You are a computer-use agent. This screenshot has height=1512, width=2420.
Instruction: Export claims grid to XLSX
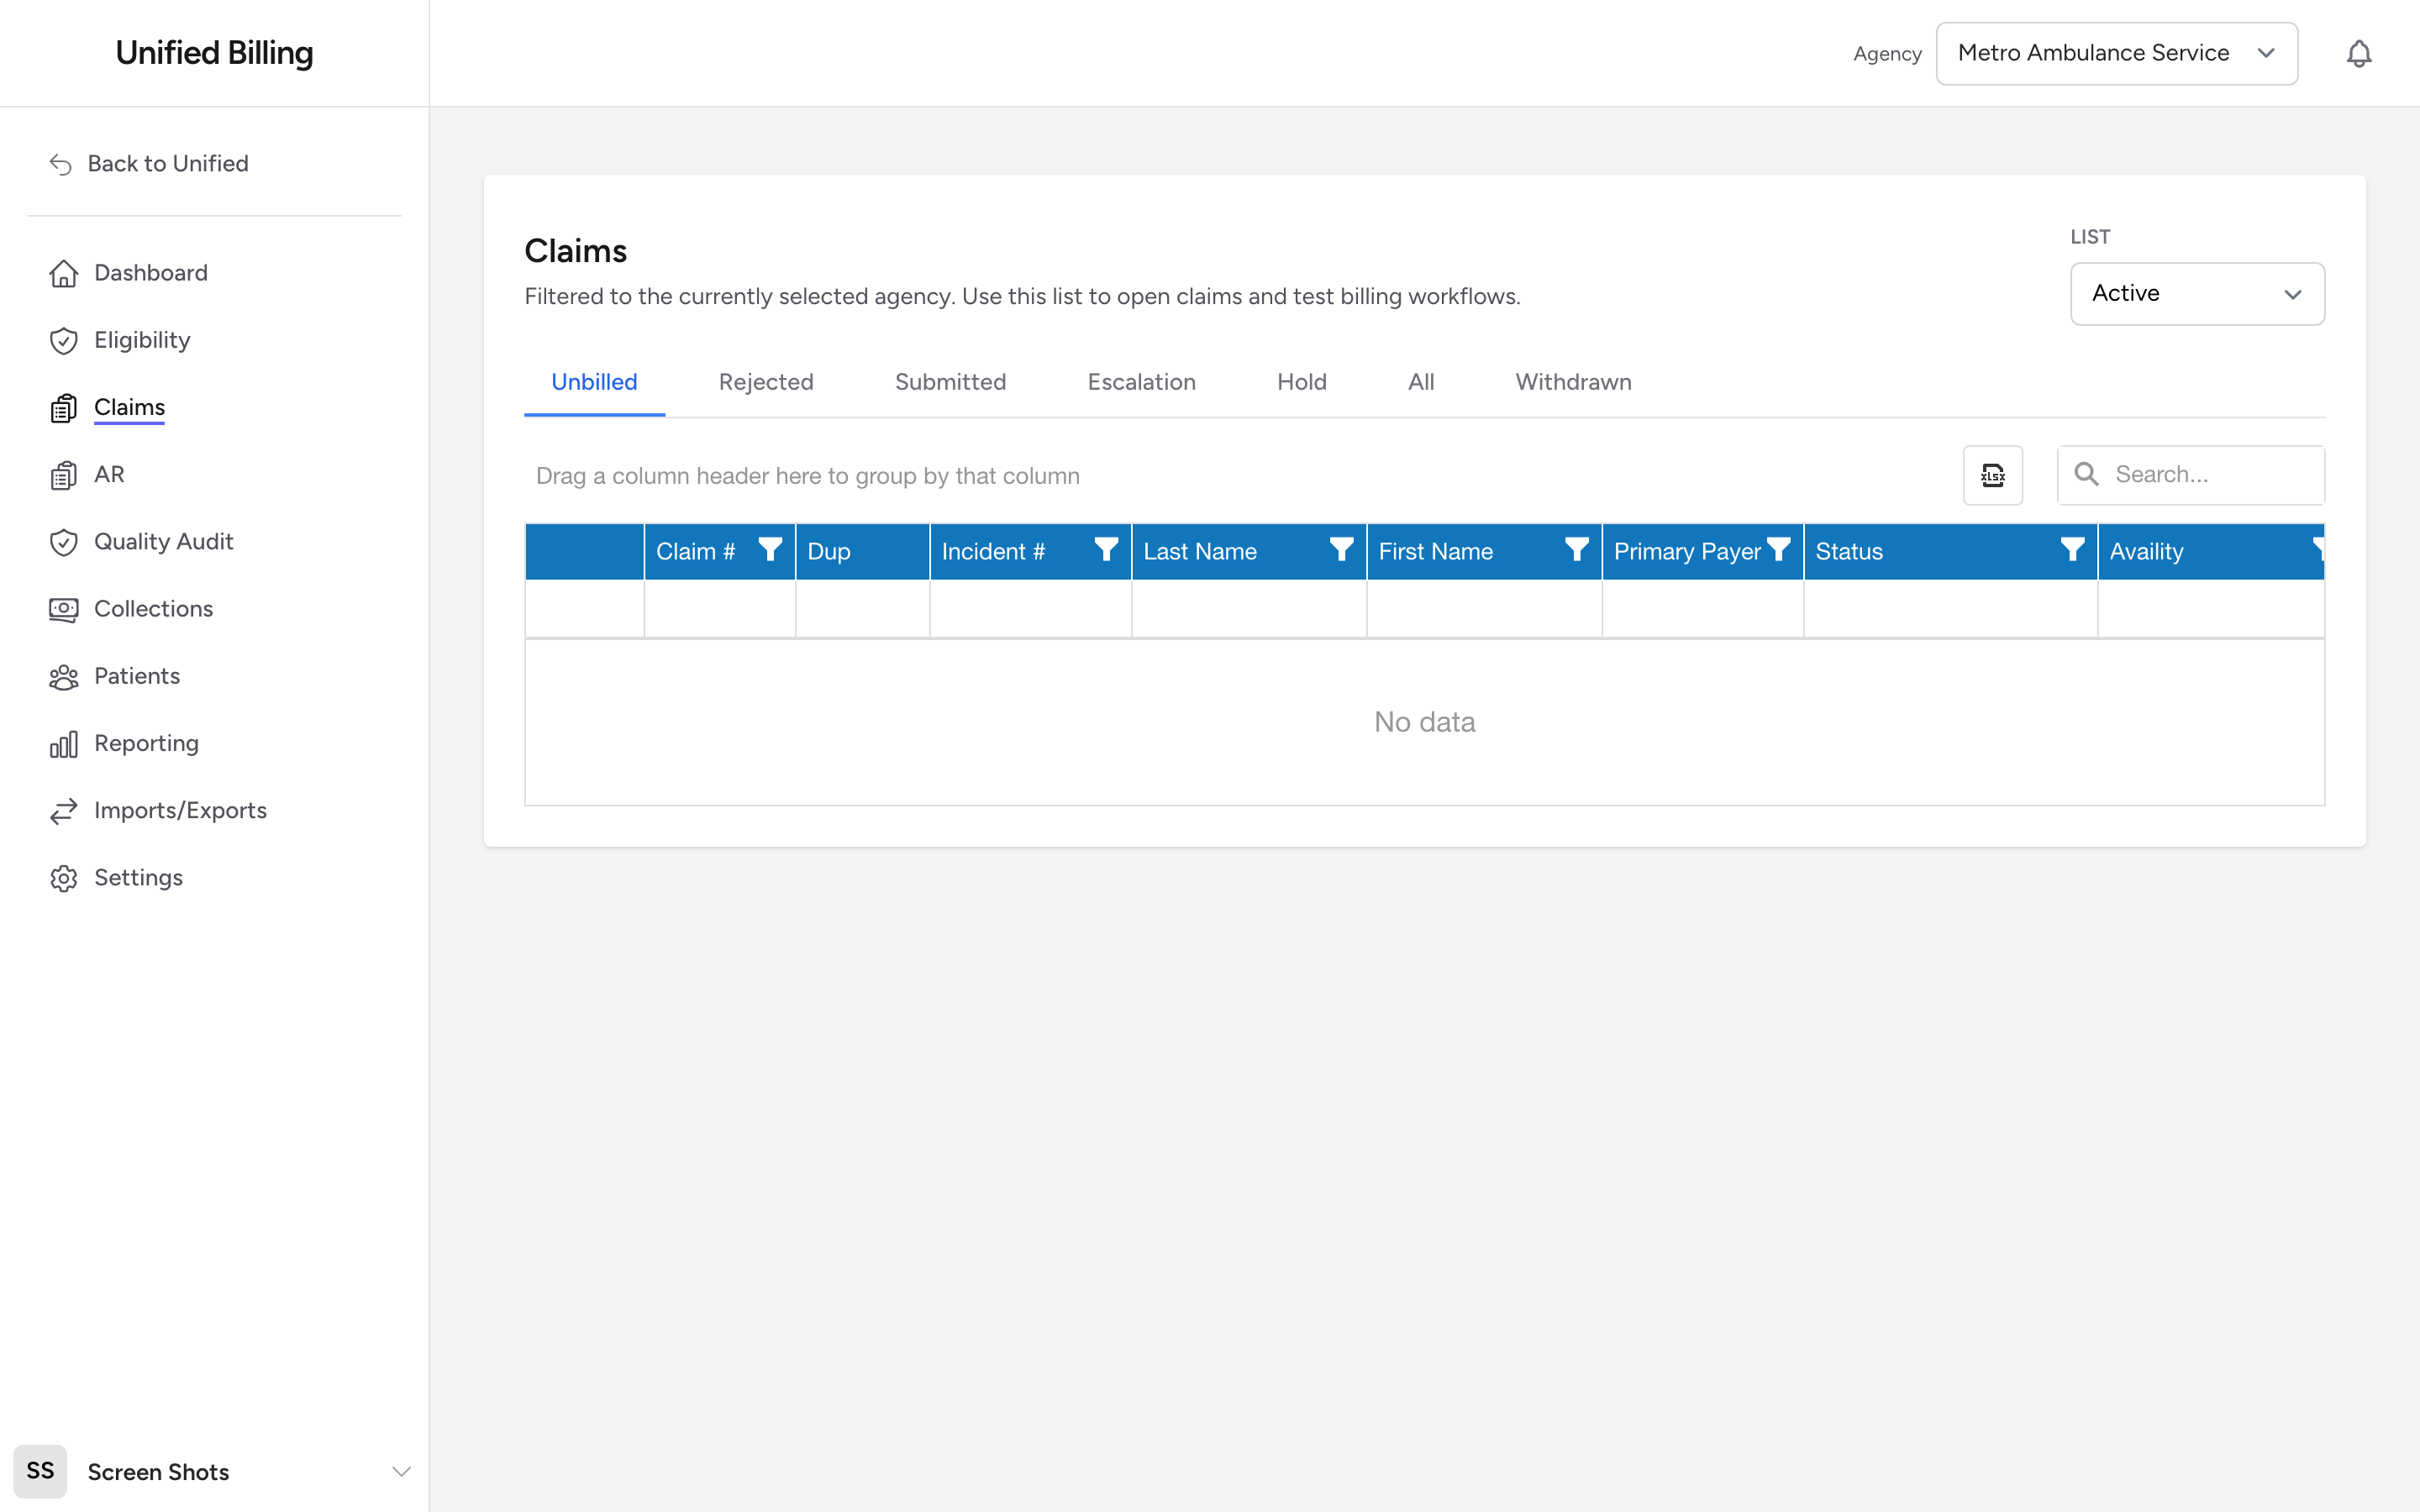click(1992, 475)
